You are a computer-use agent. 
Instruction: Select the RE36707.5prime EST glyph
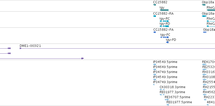click(166, 100)
